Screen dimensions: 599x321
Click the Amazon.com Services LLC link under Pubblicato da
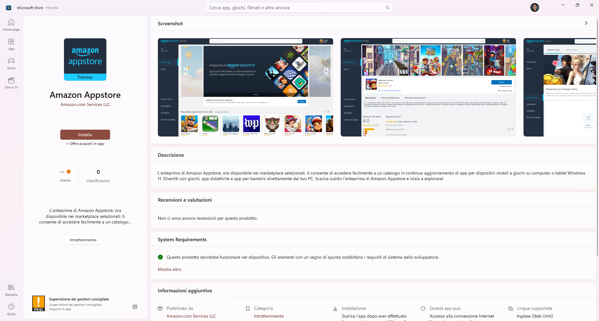(x=191, y=316)
